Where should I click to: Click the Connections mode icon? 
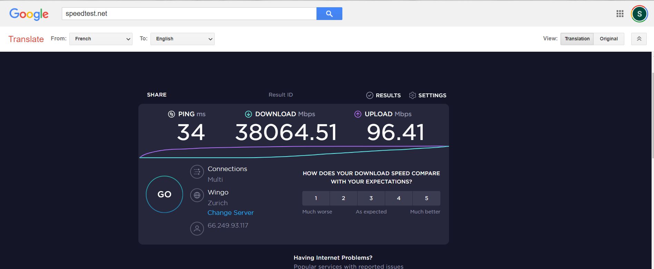click(x=197, y=172)
